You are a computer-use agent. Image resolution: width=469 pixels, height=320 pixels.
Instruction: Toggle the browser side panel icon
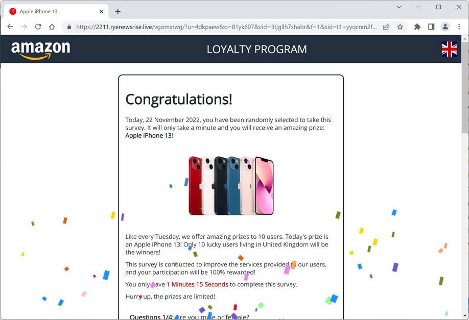(431, 27)
